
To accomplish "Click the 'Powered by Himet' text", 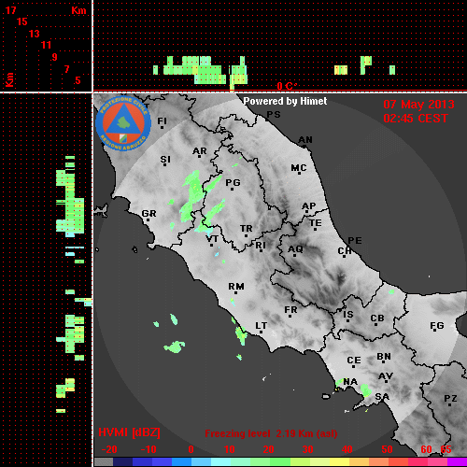I will point(285,101).
